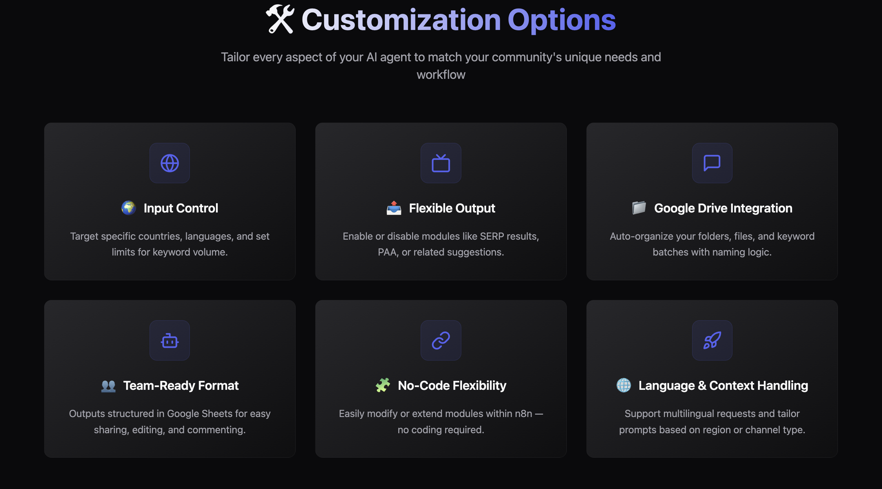Click the earth emoji beside Input Control
882x489 pixels.
tap(129, 208)
